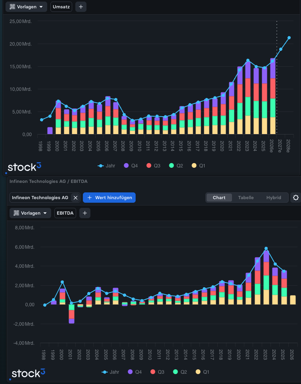Viewport: 301px width, 384px height.
Task: Switch to Tabelle view
Action: (245, 198)
